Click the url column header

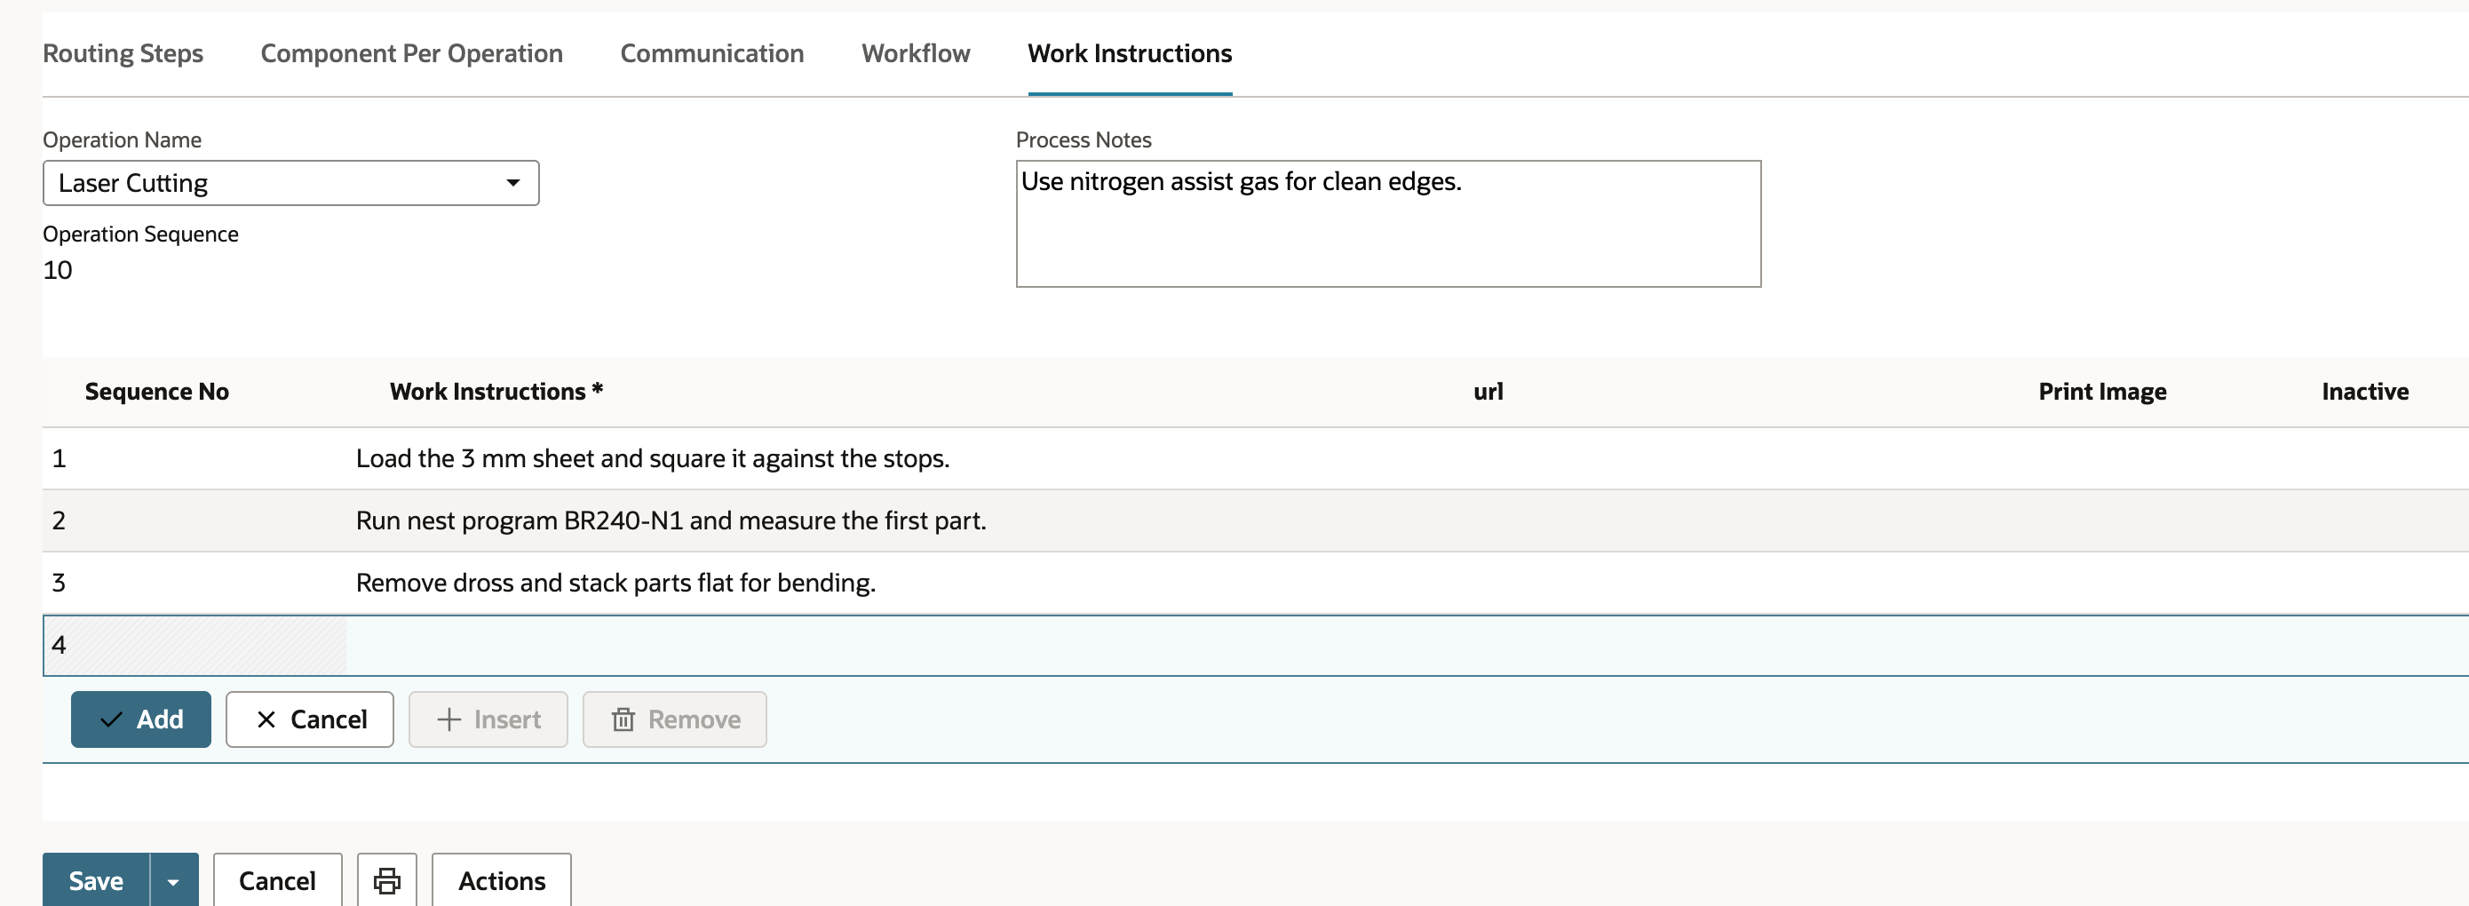[x=1488, y=392]
